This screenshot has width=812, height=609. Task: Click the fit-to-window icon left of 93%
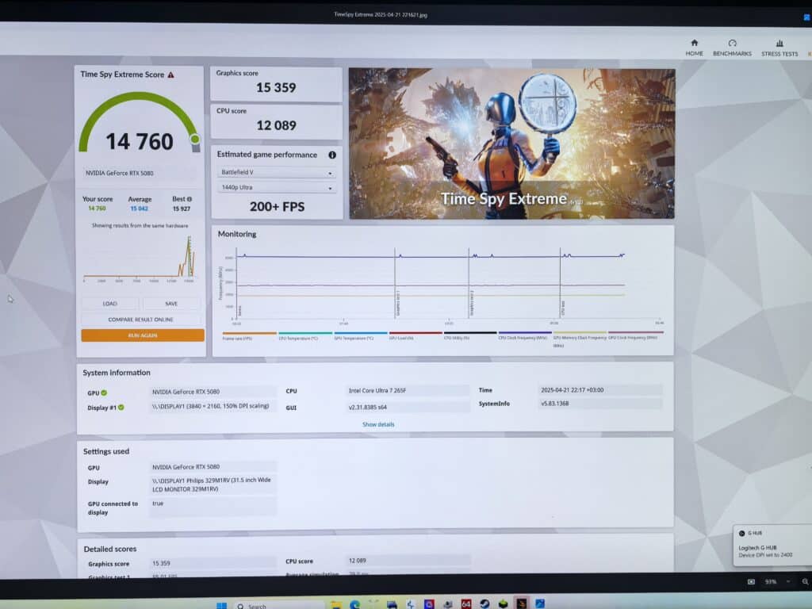(751, 581)
